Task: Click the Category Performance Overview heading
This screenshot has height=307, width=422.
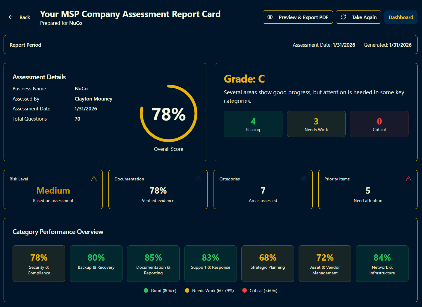Action: tap(58, 232)
